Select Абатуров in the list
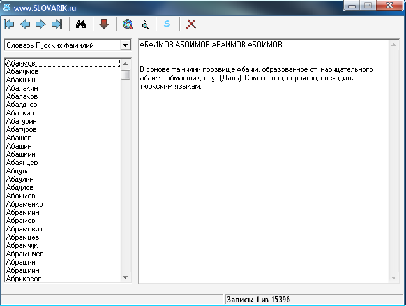406x306 pixels. tap(63, 129)
